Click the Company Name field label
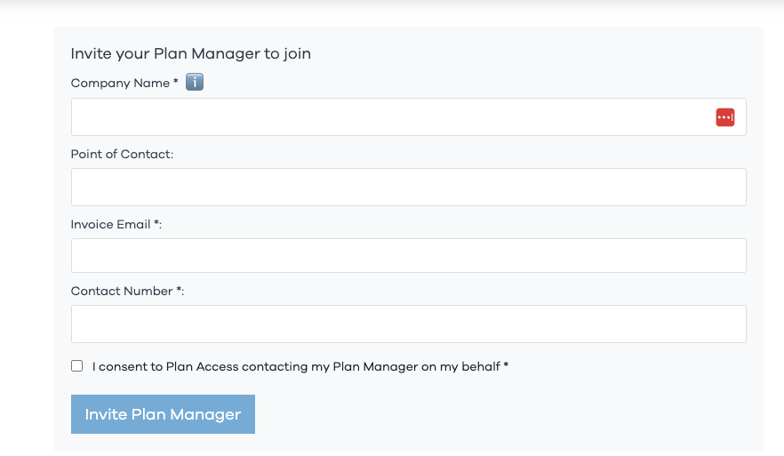784x456 pixels. pyautogui.click(x=120, y=83)
